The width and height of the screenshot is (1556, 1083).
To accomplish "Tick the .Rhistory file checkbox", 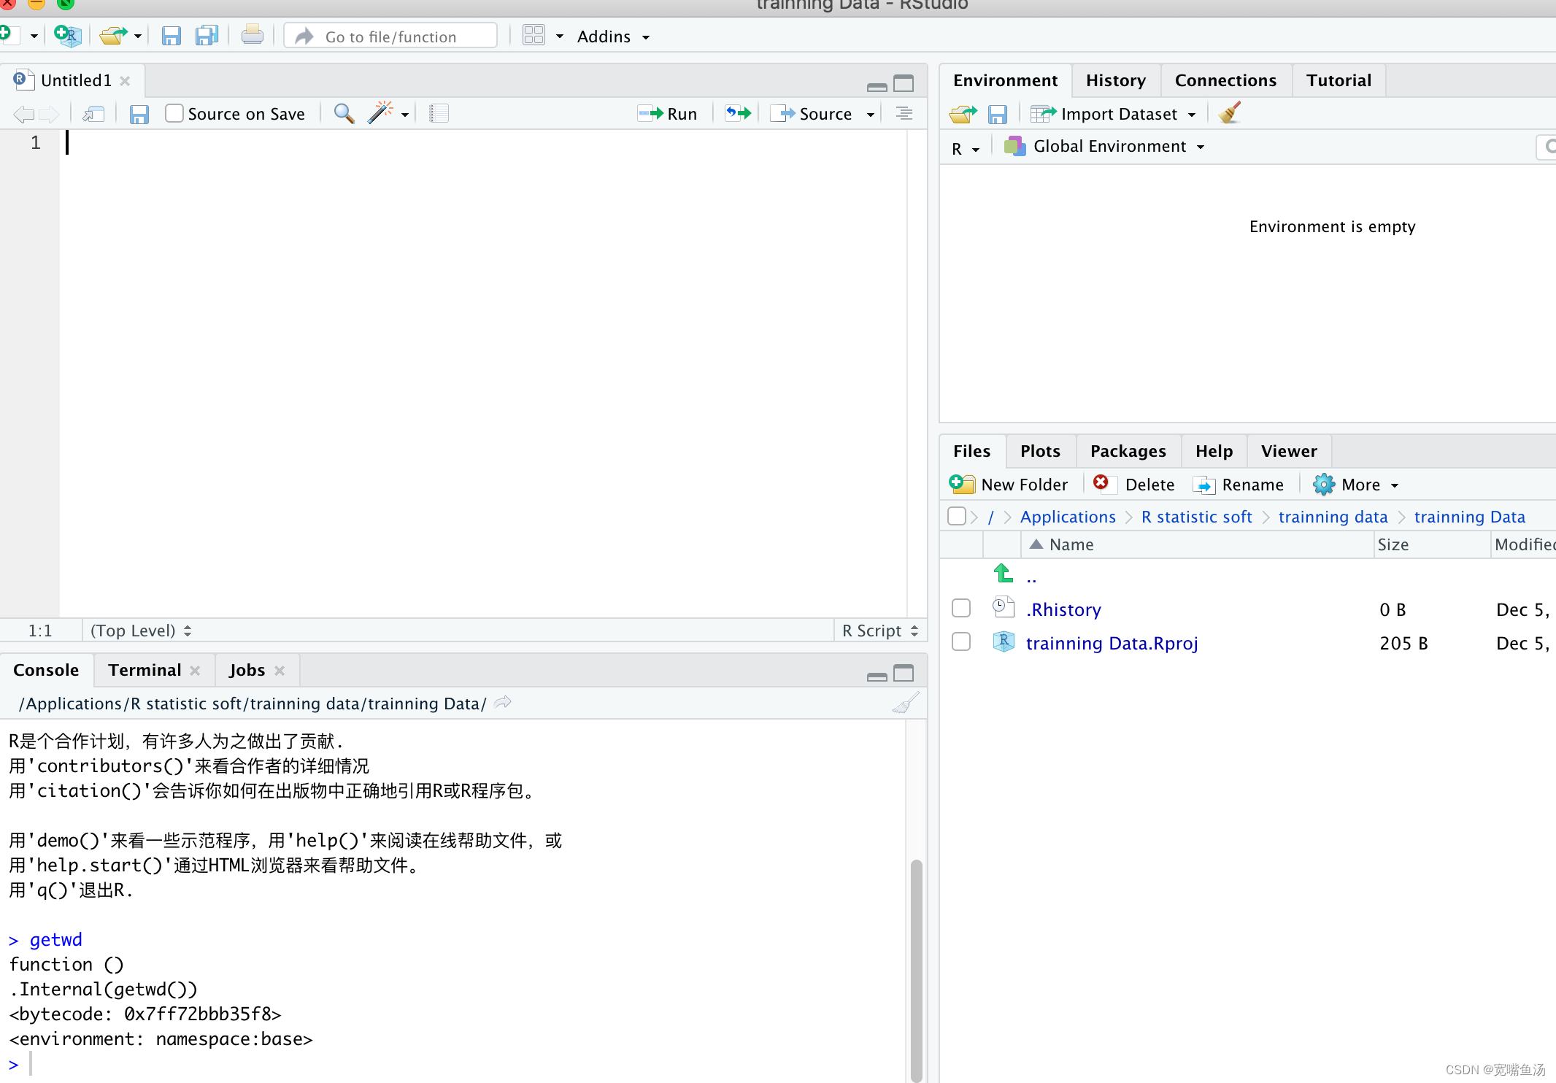I will (961, 609).
